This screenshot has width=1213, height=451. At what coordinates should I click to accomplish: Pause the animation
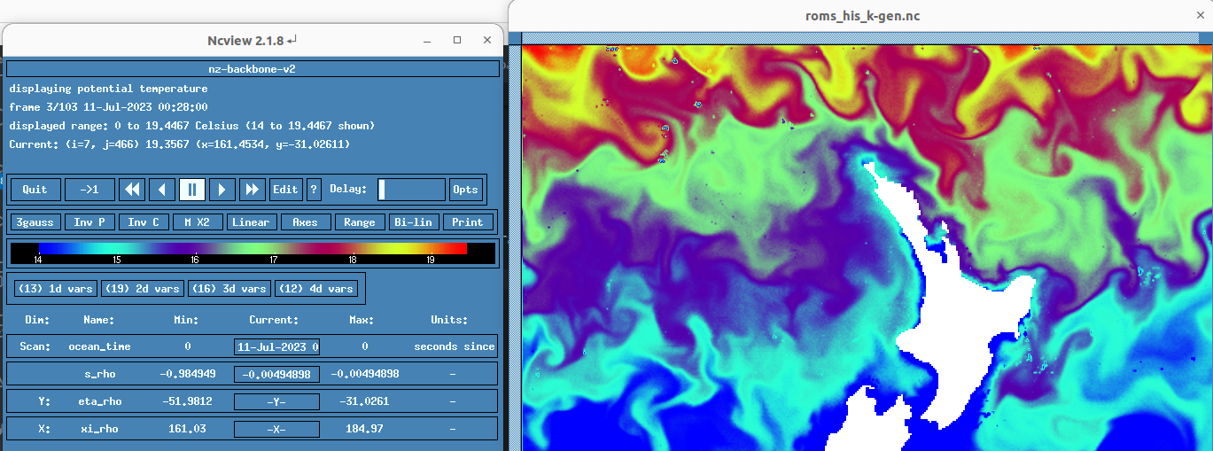(x=192, y=190)
